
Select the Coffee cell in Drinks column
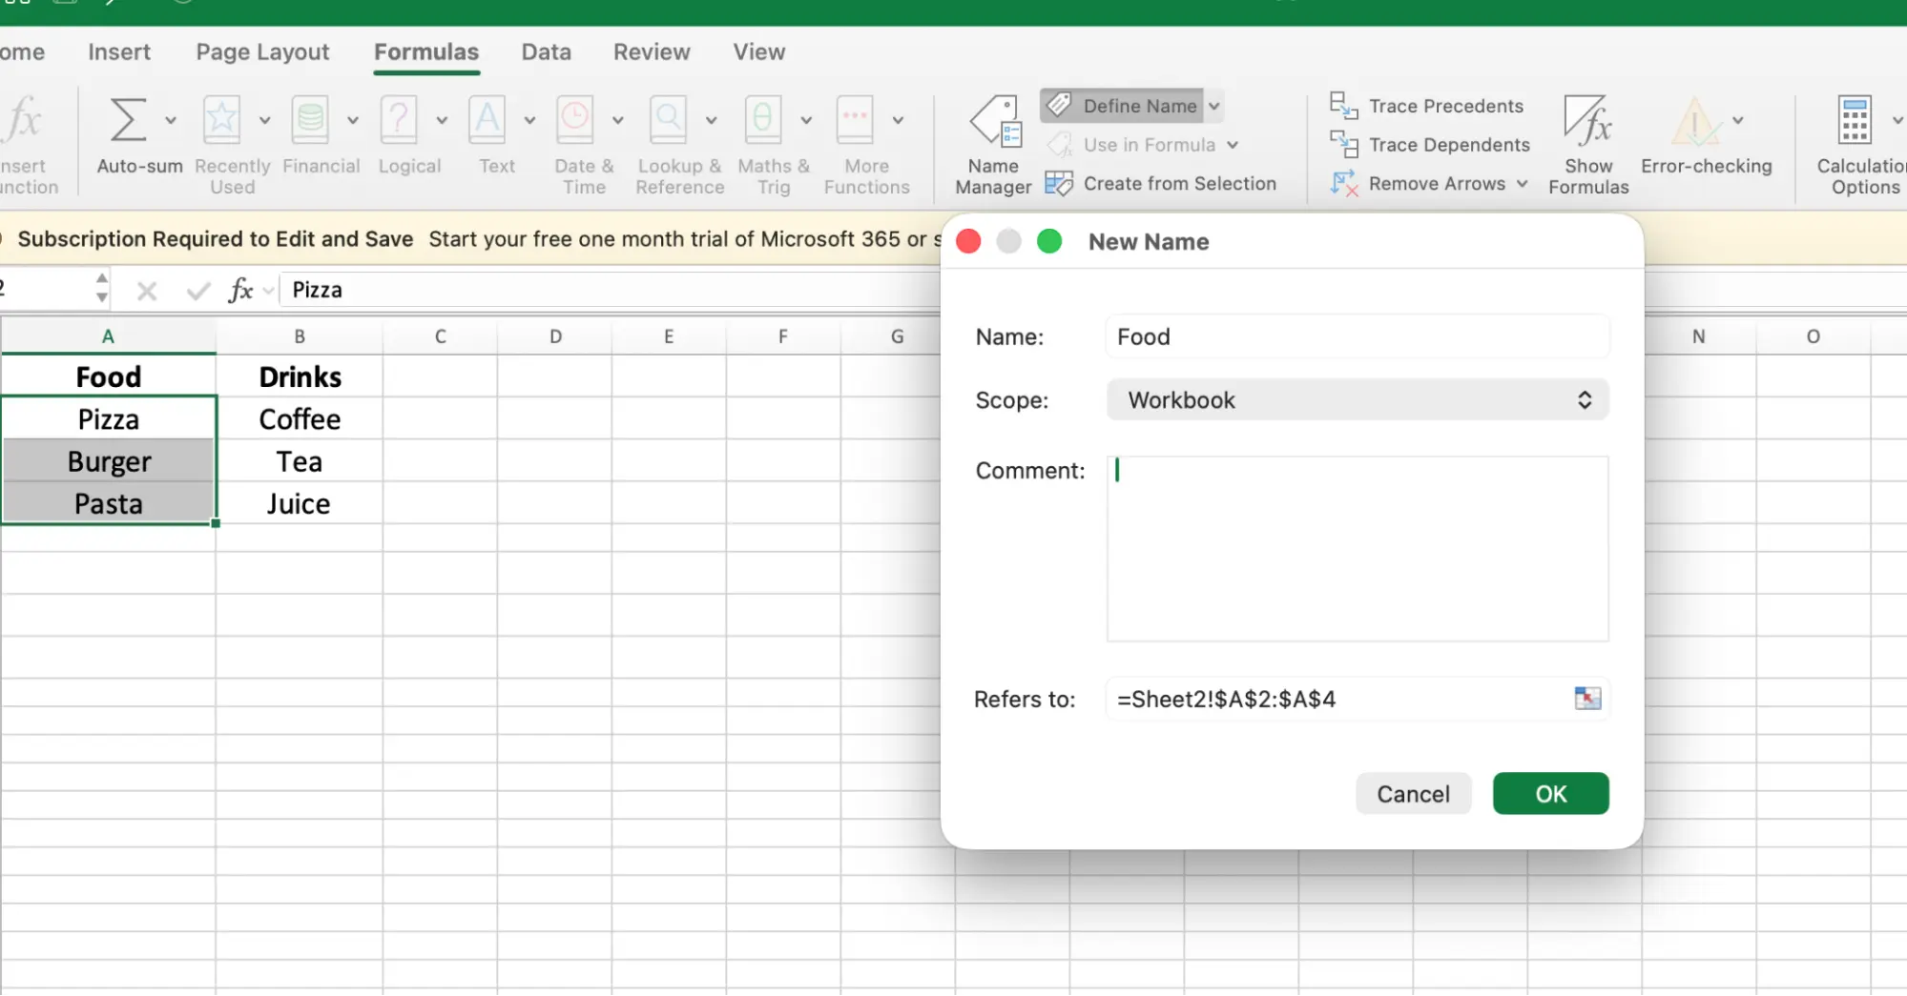[300, 419]
